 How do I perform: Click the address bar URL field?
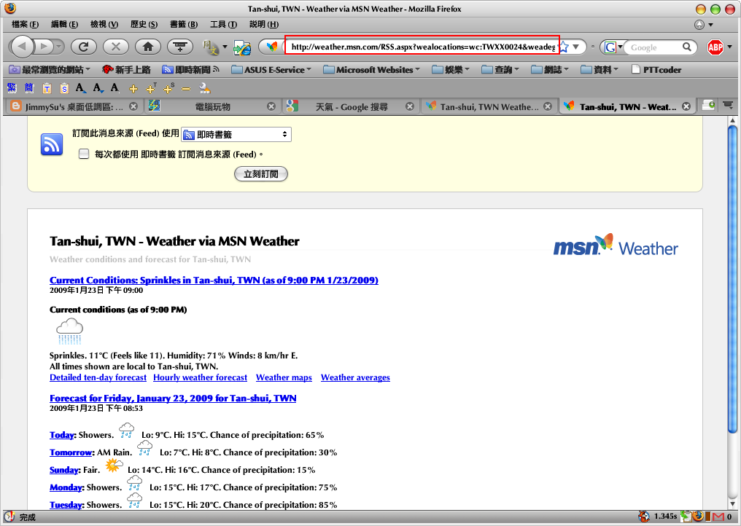point(422,47)
